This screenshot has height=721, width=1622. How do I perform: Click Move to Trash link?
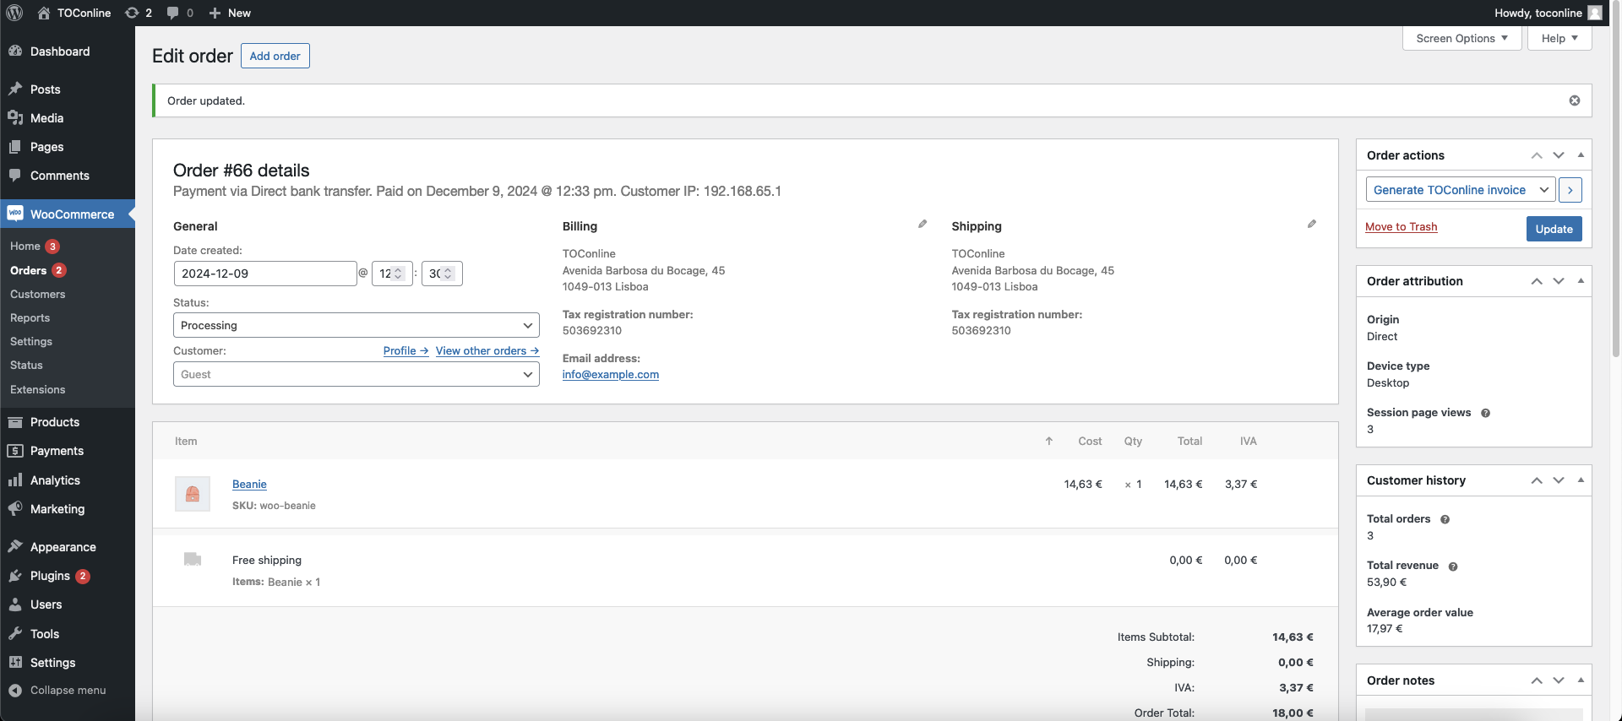click(x=1401, y=226)
